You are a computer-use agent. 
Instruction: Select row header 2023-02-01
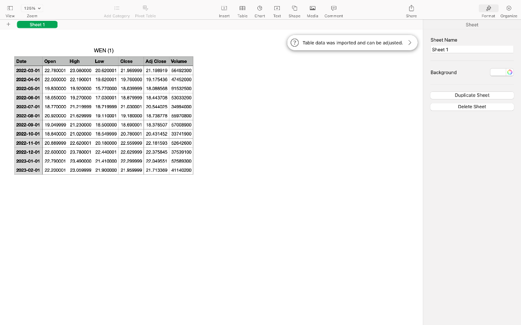click(x=28, y=170)
